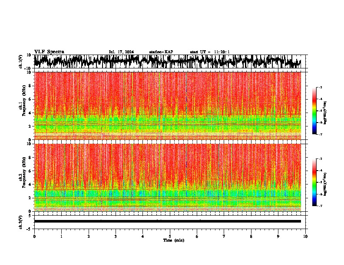Click the "-7" tick on ch.1 color bar
Viewport: 344px width, 265px height.
(x=320, y=134)
